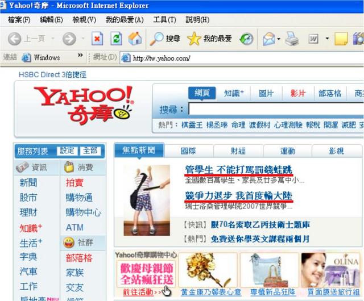This screenshot has height=301, width=364.
Task: Switch to the 影視 news tab
Action: pos(336,151)
